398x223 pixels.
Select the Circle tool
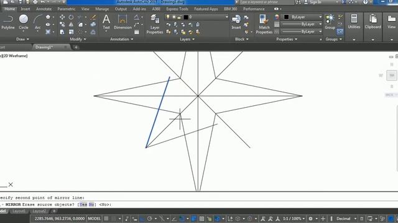coord(24,22)
